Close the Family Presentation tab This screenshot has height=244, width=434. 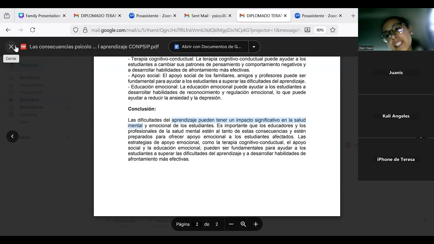[64, 16]
